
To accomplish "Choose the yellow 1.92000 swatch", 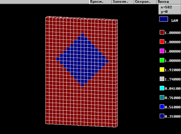I will (x=162, y=70).
